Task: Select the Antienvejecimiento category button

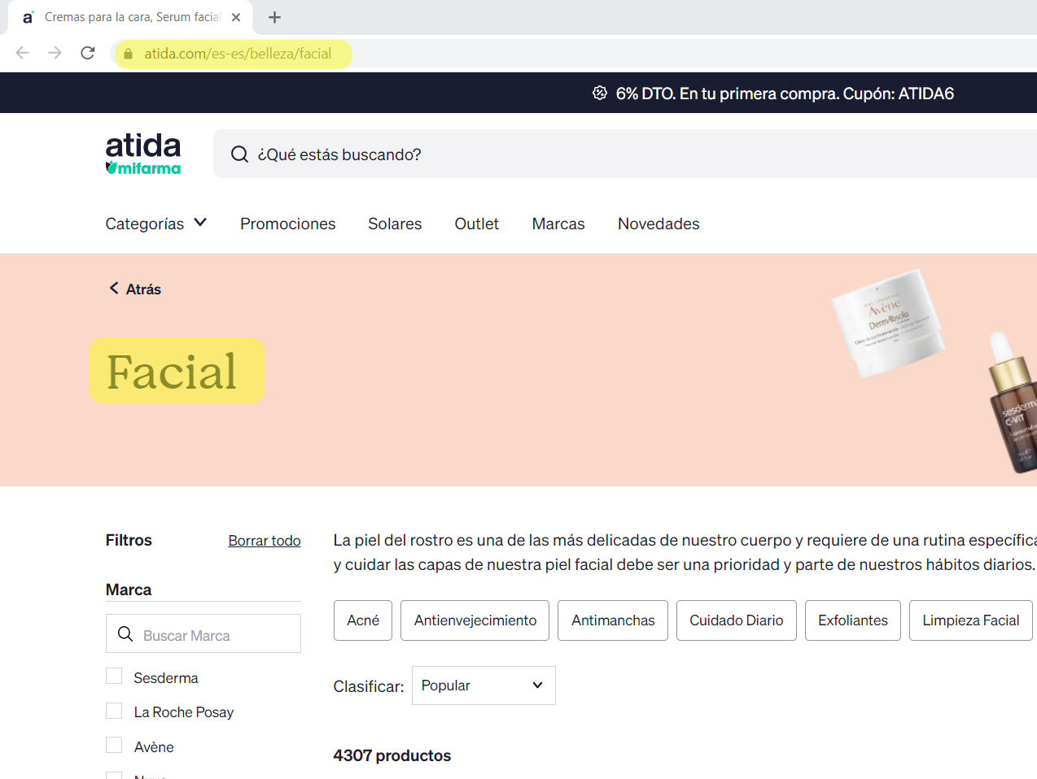Action: coord(475,620)
